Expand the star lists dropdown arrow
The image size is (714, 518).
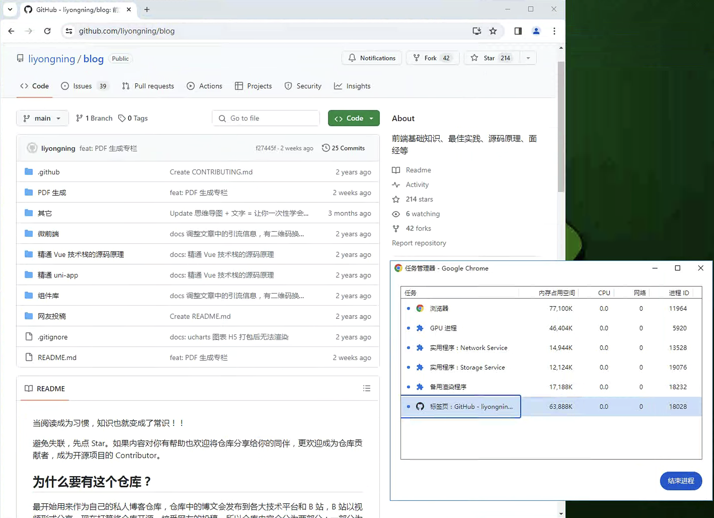(528, 58)
